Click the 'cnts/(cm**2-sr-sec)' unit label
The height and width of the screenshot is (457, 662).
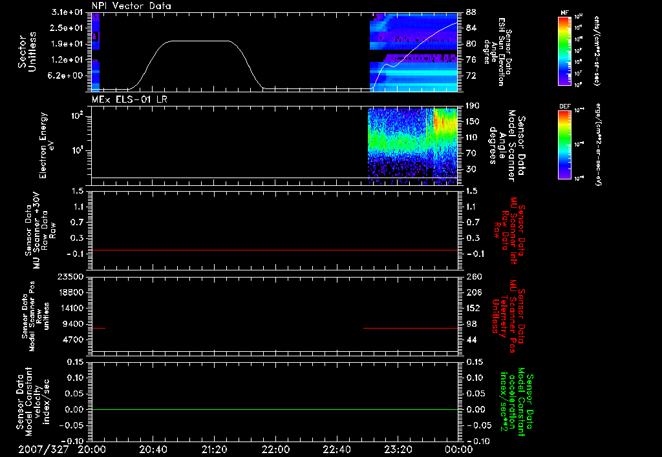[597, 51]
